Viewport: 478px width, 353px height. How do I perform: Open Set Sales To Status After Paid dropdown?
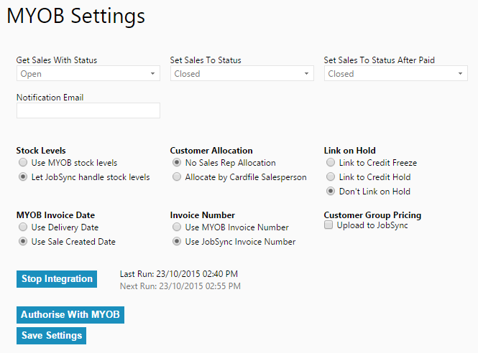(x=395, y=73)
